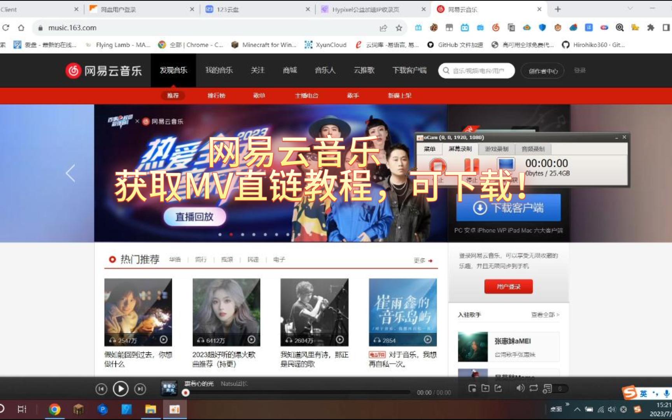Filter recommendations by 流行
672x420 pixels.
pos(201,259)
